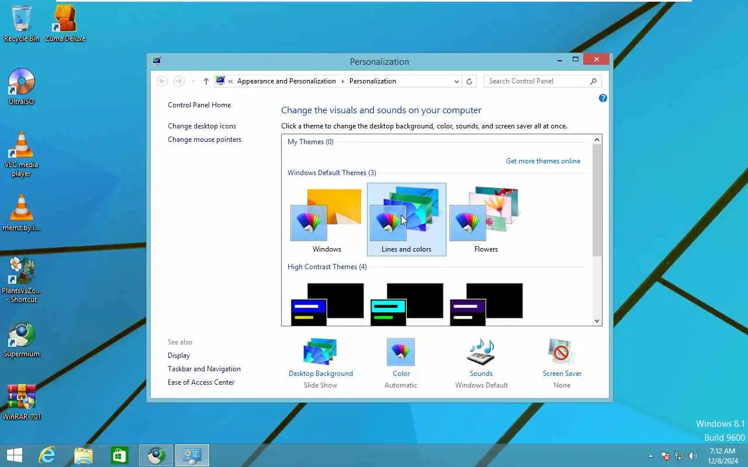This screenshot has width=748, height=467.
Task: Click the arrow between Appearance and Personalization
Action: pos(343,81)
